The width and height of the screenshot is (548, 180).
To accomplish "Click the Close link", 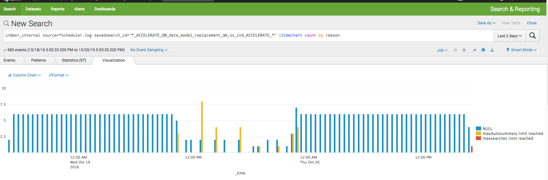I will click(532, 23).
